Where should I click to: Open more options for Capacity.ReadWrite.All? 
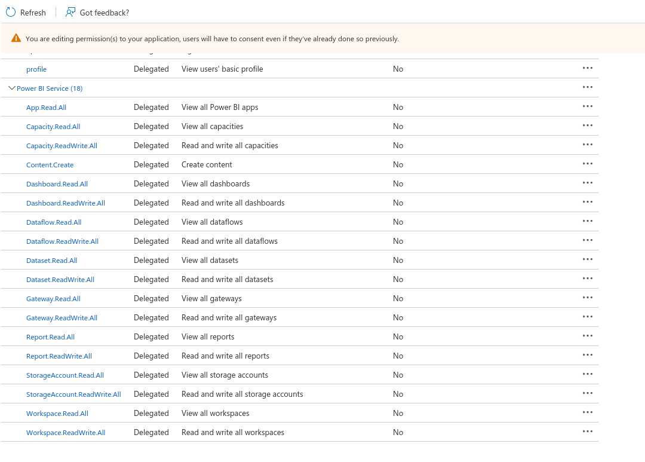[x=588, y=145]
